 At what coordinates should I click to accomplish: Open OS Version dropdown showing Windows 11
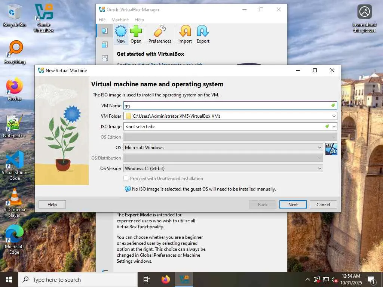223,169
